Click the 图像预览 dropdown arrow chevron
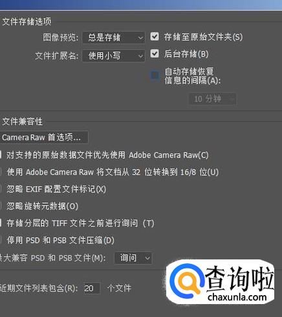282x317 pixels. point(140,38)
